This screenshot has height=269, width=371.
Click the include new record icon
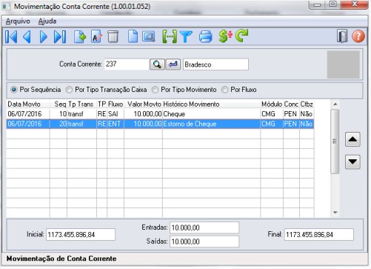[80, 37]
